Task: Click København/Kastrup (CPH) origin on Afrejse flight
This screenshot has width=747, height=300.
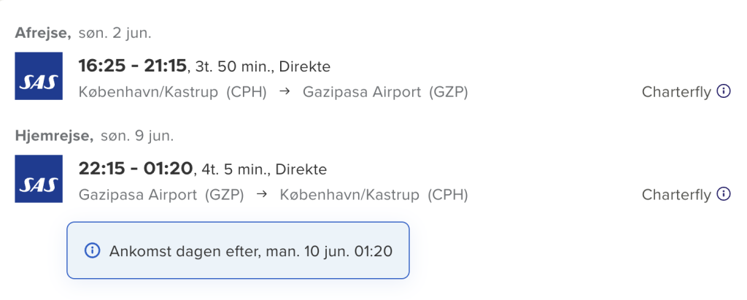Action: pos(172,93)
